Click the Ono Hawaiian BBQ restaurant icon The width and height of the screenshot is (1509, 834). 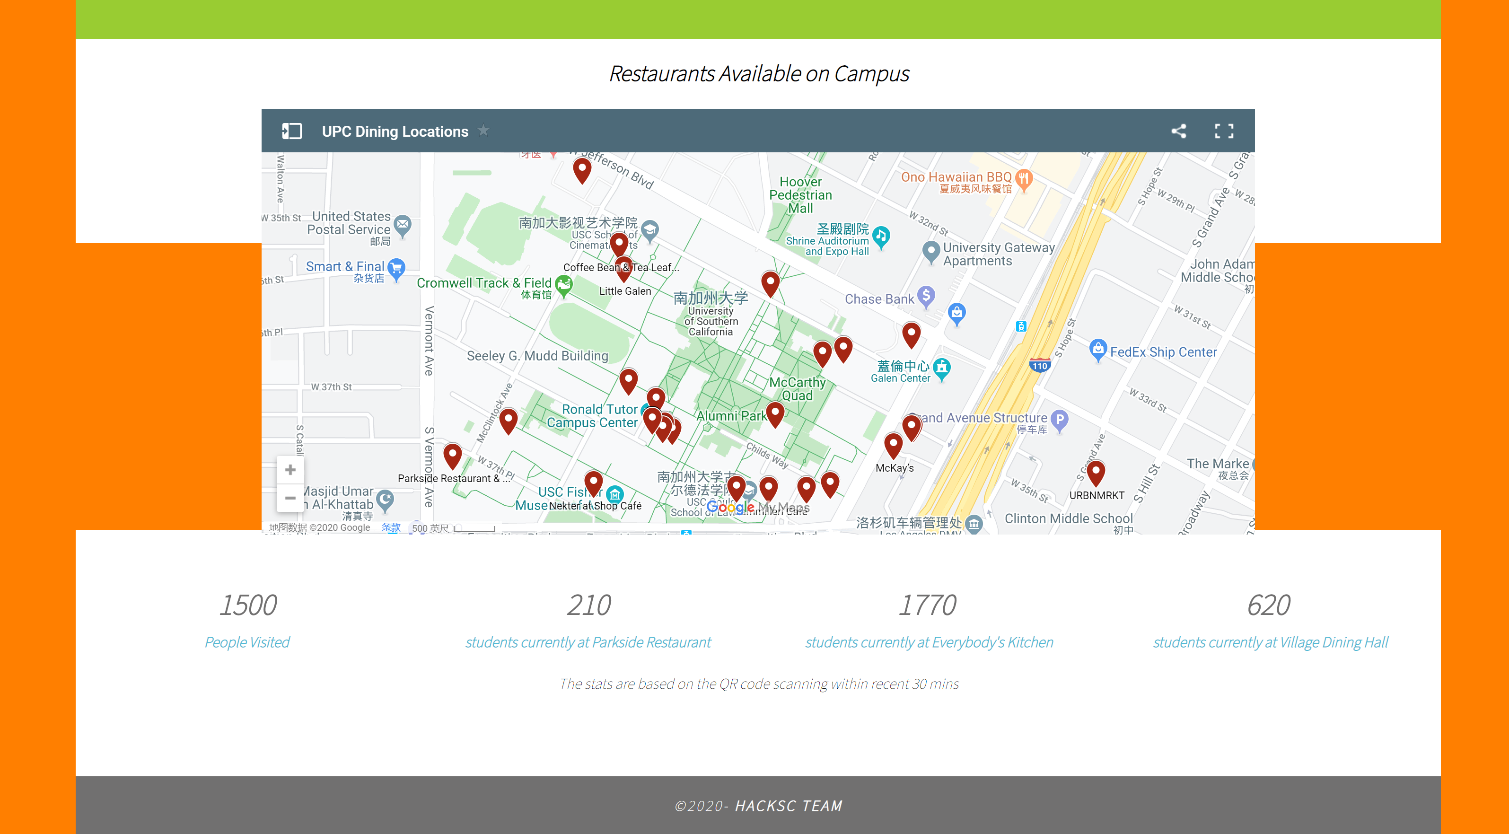point(1023,178)
